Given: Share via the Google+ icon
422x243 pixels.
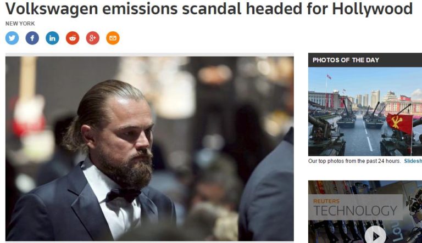Looking at the screenshot, I should tap(92, 38).
